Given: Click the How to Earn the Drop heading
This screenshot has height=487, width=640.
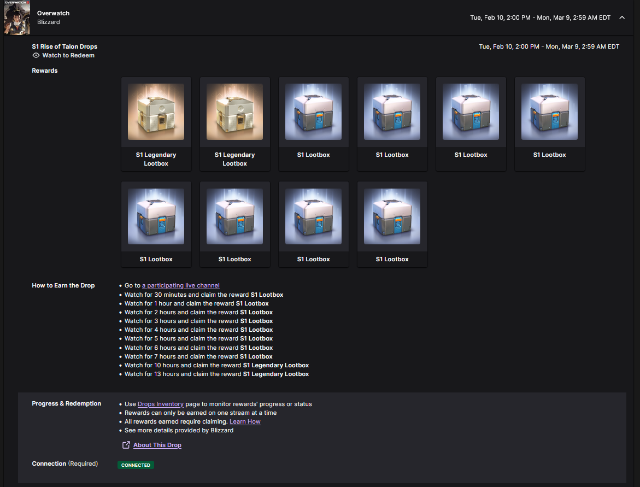Looking at the screenshot, I should click(63, 285).
